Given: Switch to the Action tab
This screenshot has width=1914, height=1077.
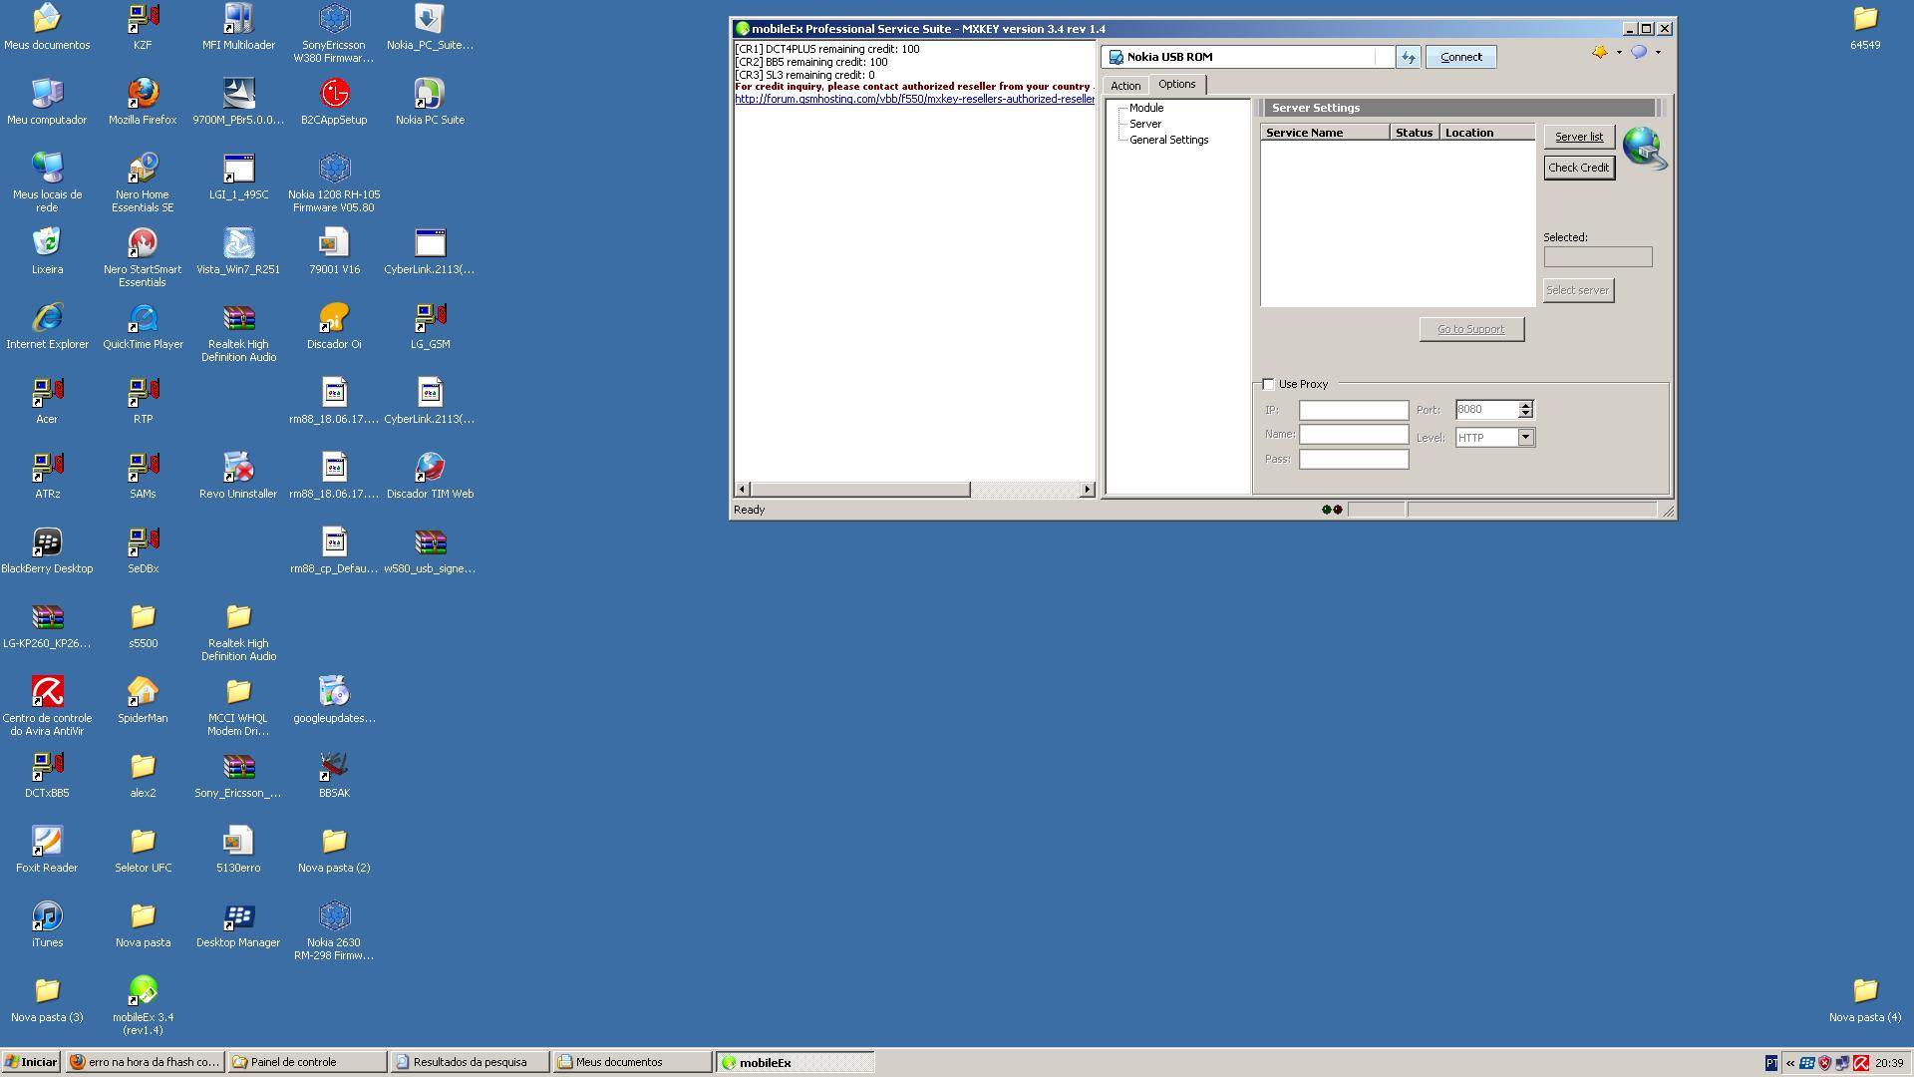Looking at the screenshot, I should [x=1125, y=86].
